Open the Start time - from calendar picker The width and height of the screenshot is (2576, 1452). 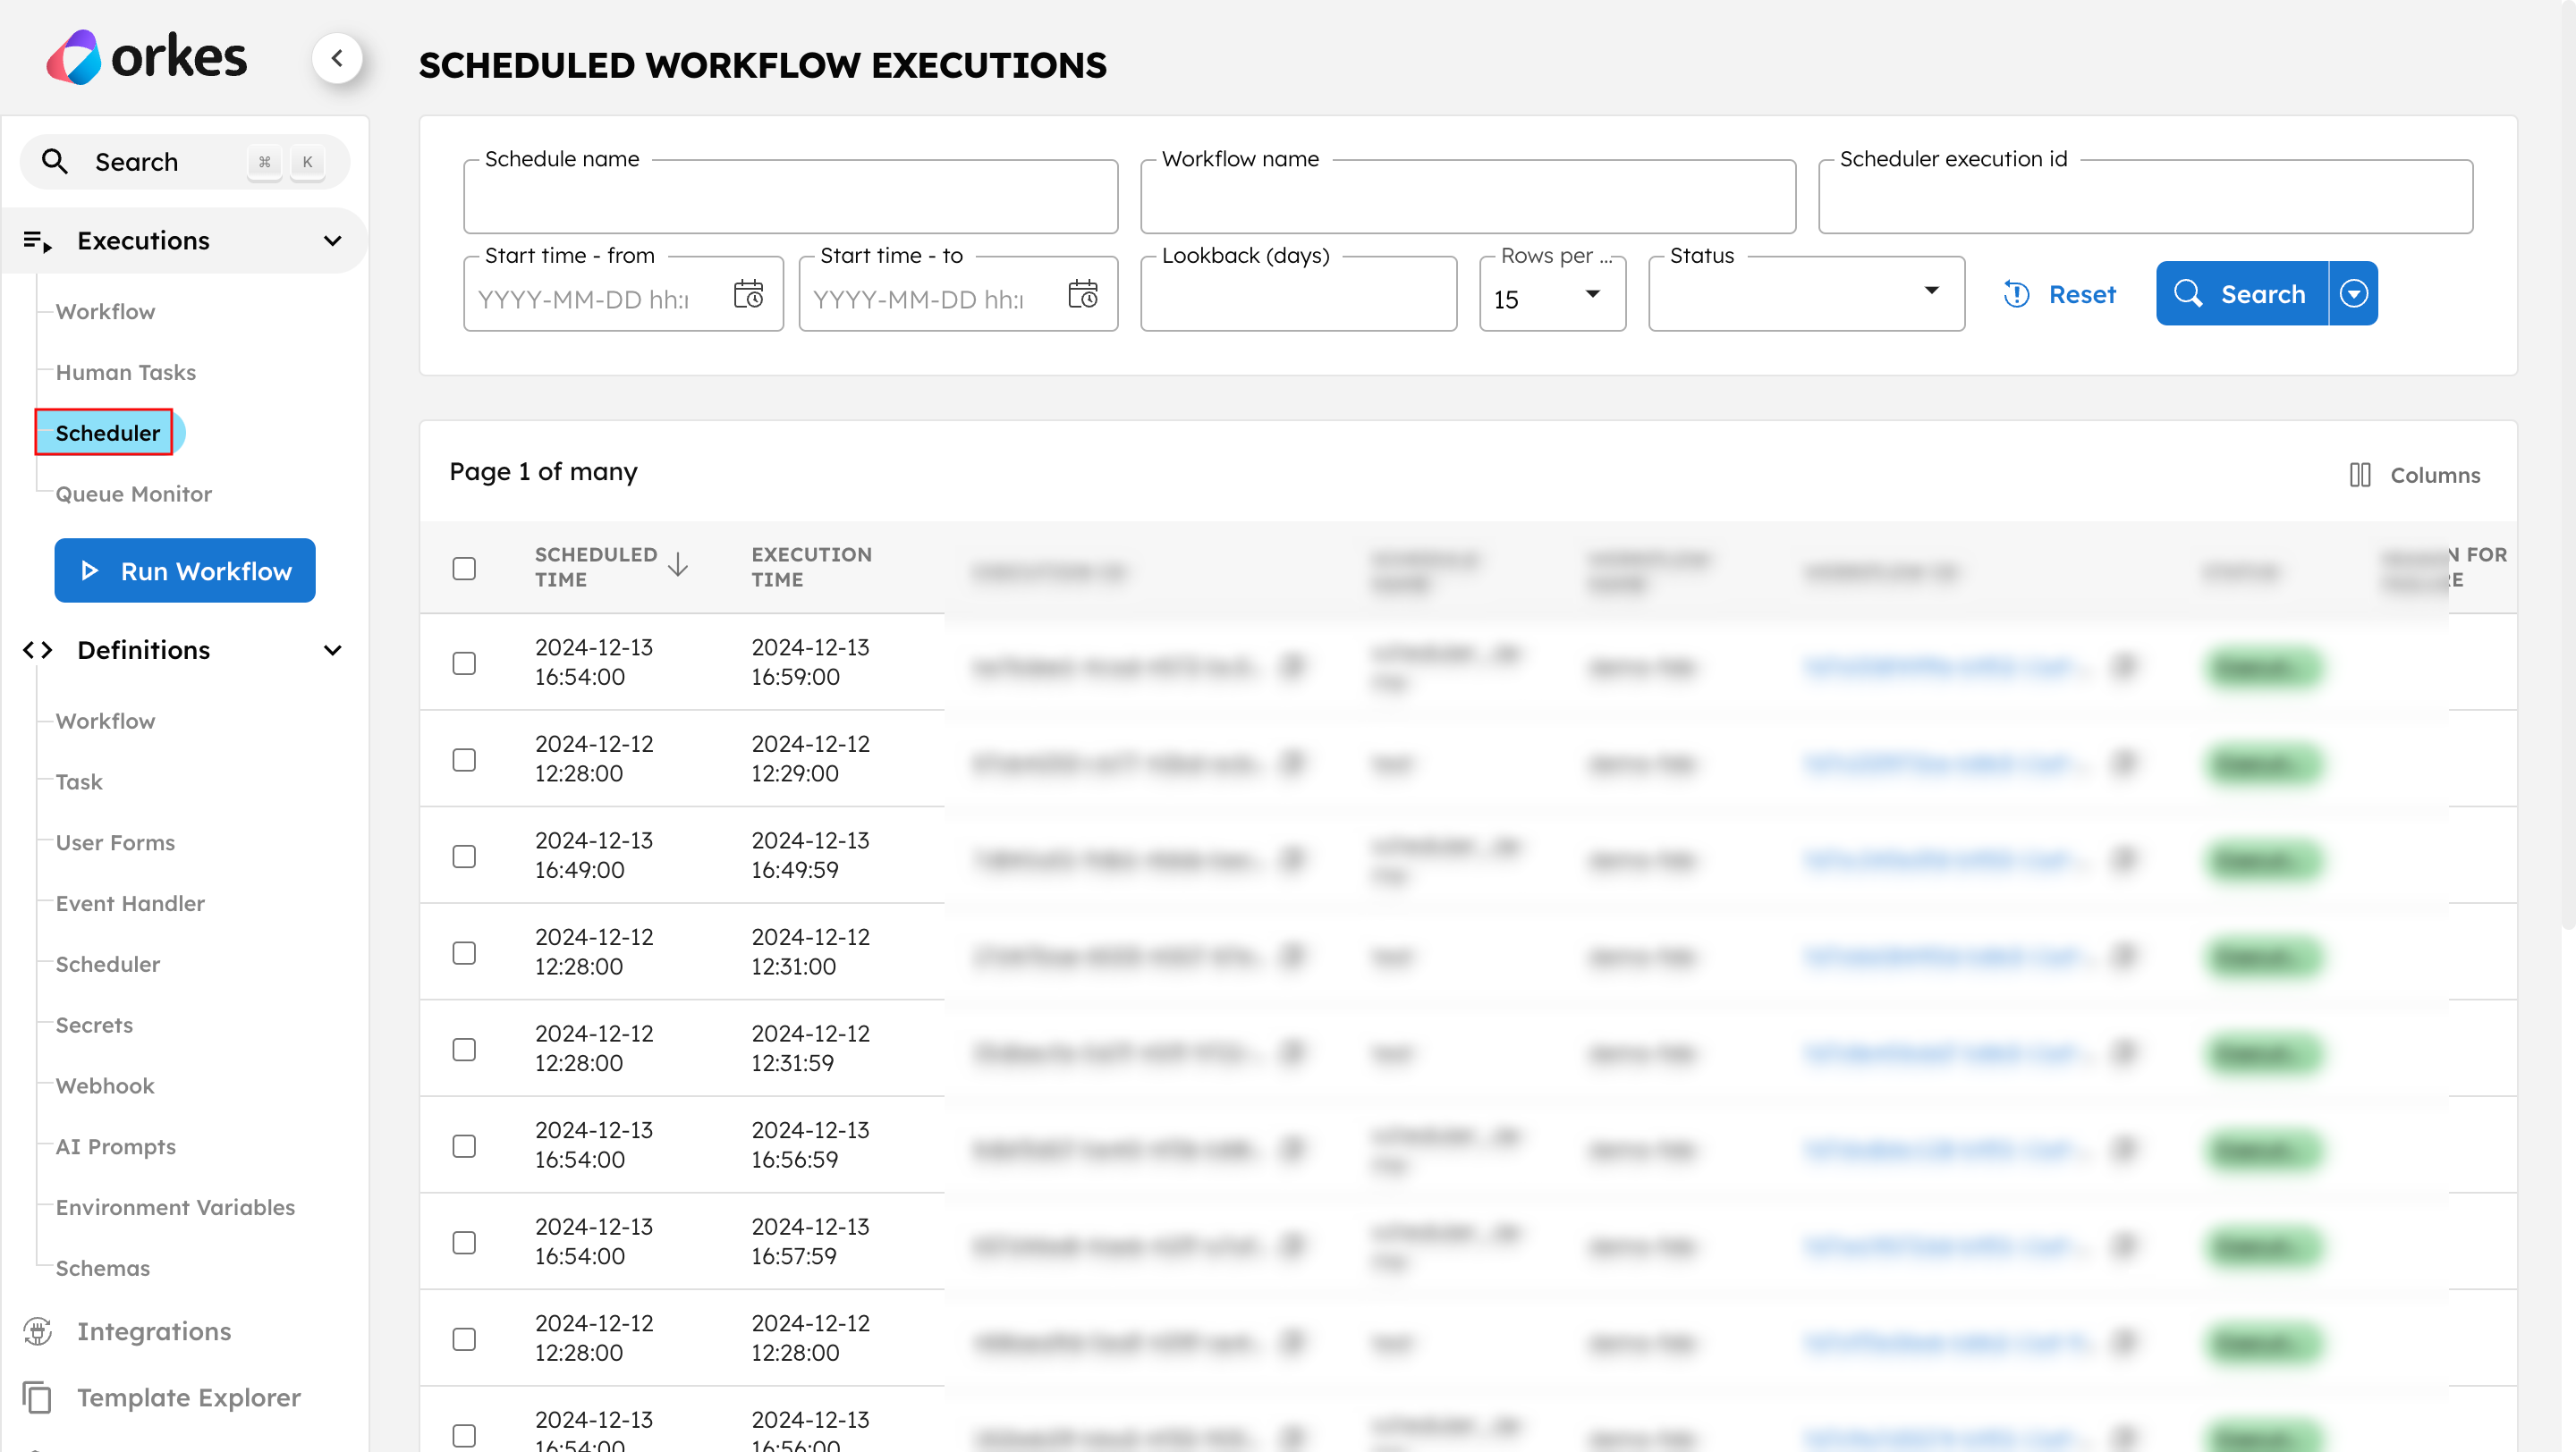748,294
